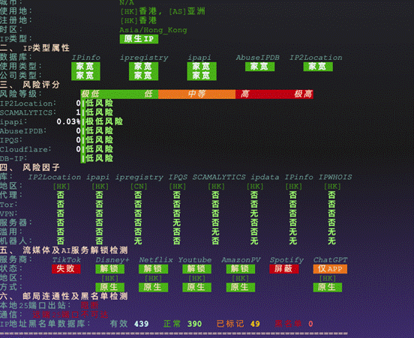Click the Asia/Hong_Kong timezone text
414x338 pixels.
point(153,30)
